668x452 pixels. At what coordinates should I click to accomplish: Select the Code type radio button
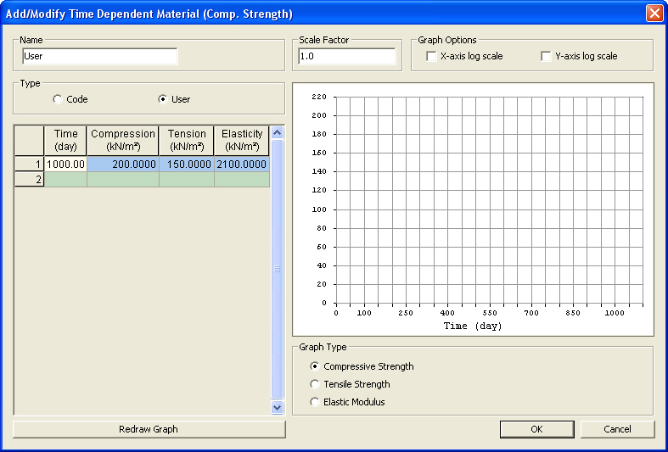point(58,99)
